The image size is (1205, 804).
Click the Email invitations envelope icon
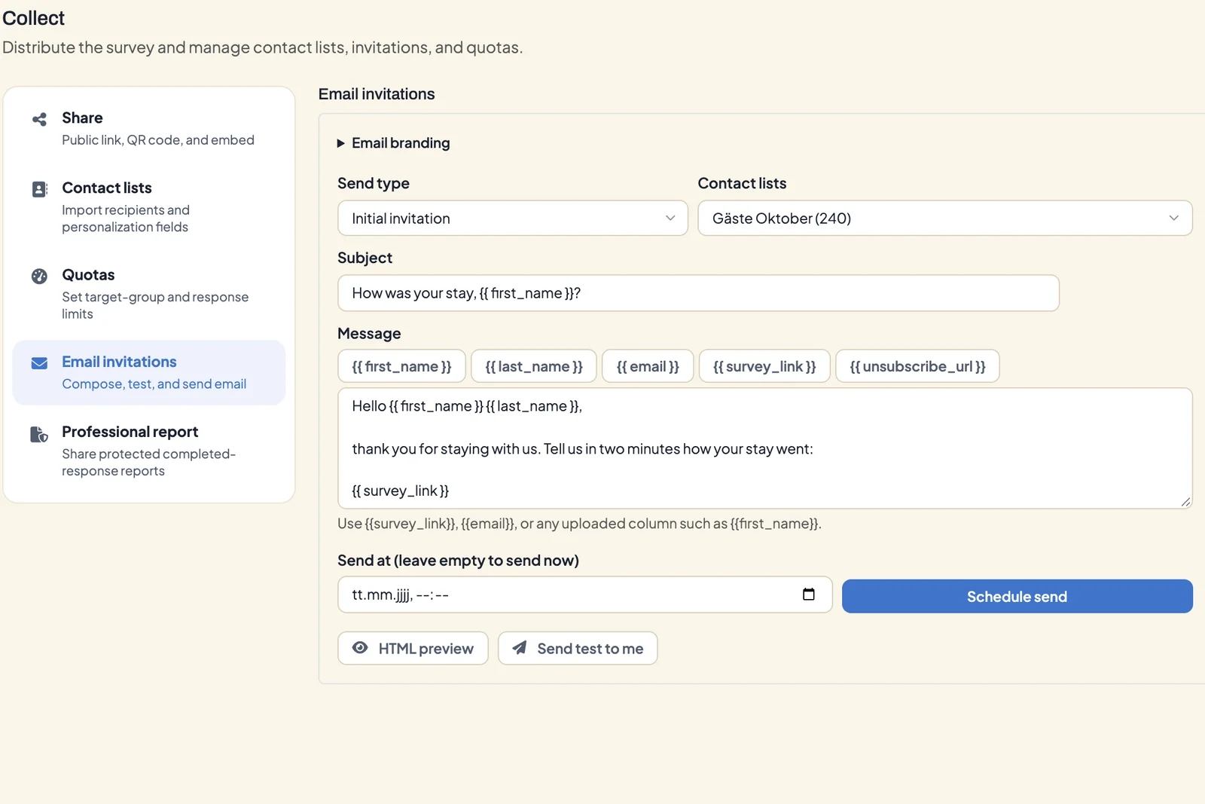pyautogui.click(x=39, y=363)
